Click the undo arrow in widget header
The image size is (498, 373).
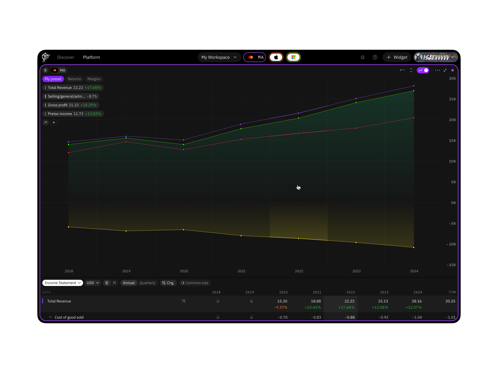[x=402, y=70]
